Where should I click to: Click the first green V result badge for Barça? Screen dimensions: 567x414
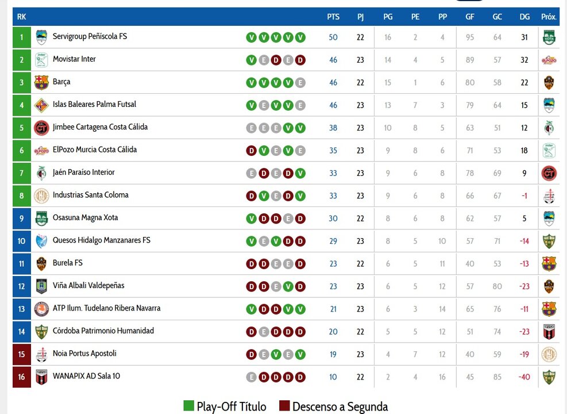click(251, 83)
